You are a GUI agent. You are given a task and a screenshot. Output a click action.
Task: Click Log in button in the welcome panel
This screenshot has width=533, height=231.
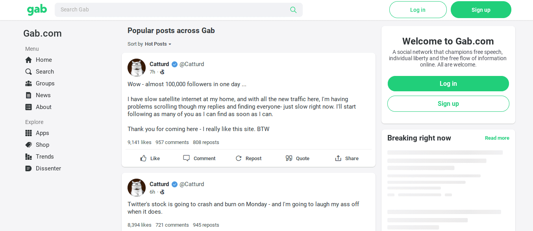pos(448,83)
